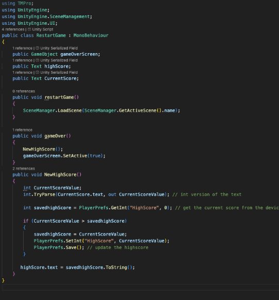Click 'NewHighScore' in 'public void NewHighScore()'
The width and height of the screenshot is (279, 300).
click(60, 175)
